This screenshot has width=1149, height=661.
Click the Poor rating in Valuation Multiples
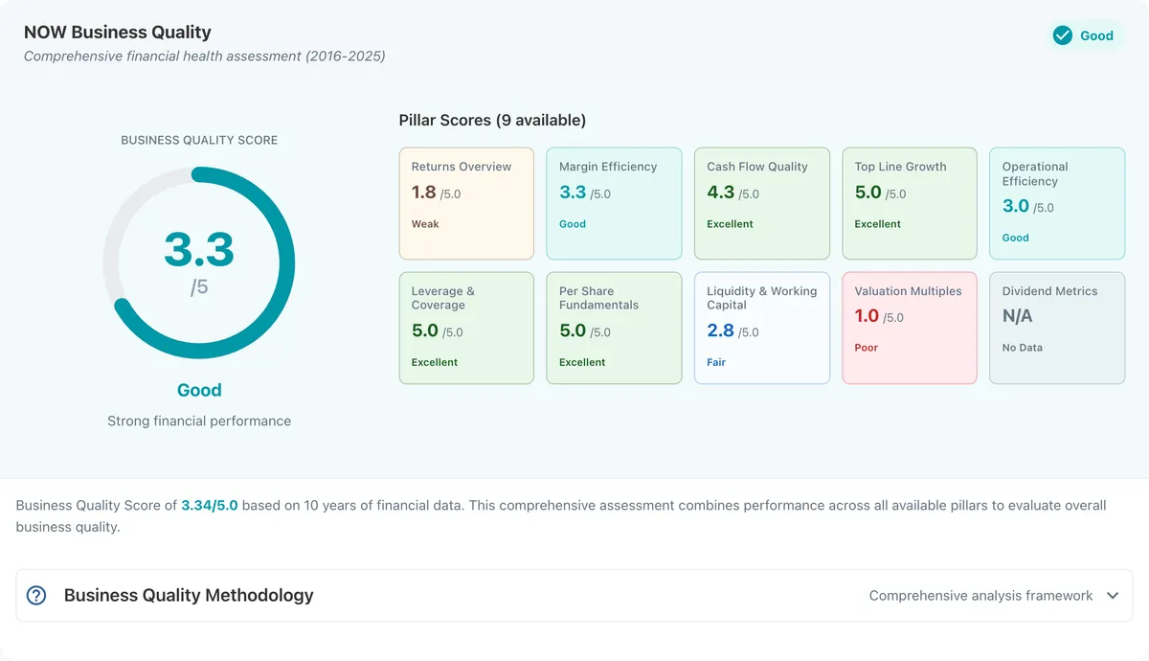867,348
